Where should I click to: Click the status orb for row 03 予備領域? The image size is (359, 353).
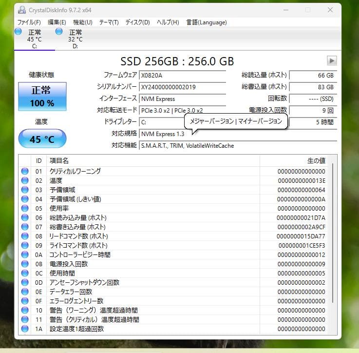[25, 190]
